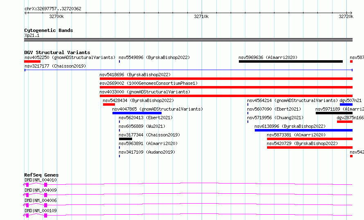364x220 pixels.
Task: Select the red dgv2875n166 variant bar
Action: click(x=345, y=122)
